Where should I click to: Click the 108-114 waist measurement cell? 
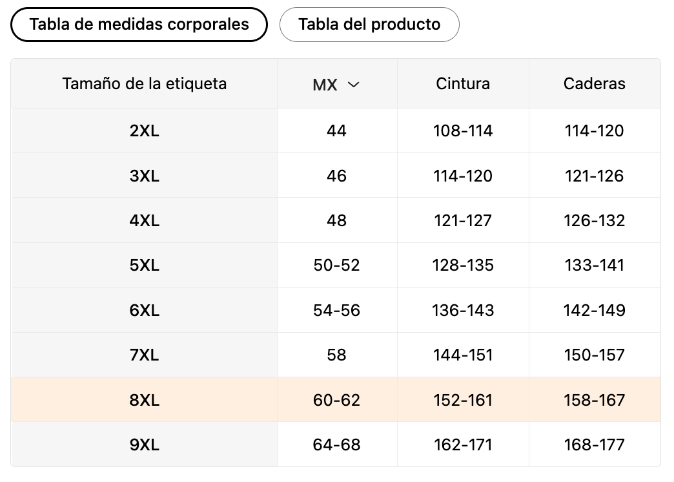click(x=463, y=131)
